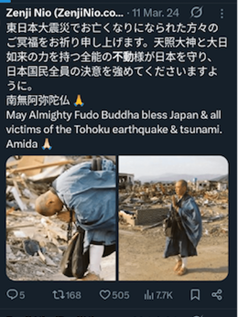The width and height of the screenshot is (238, 317).
Task: Click the Grok slashed-circle icon
Action: pyautogui.click(x=196, y=12)
